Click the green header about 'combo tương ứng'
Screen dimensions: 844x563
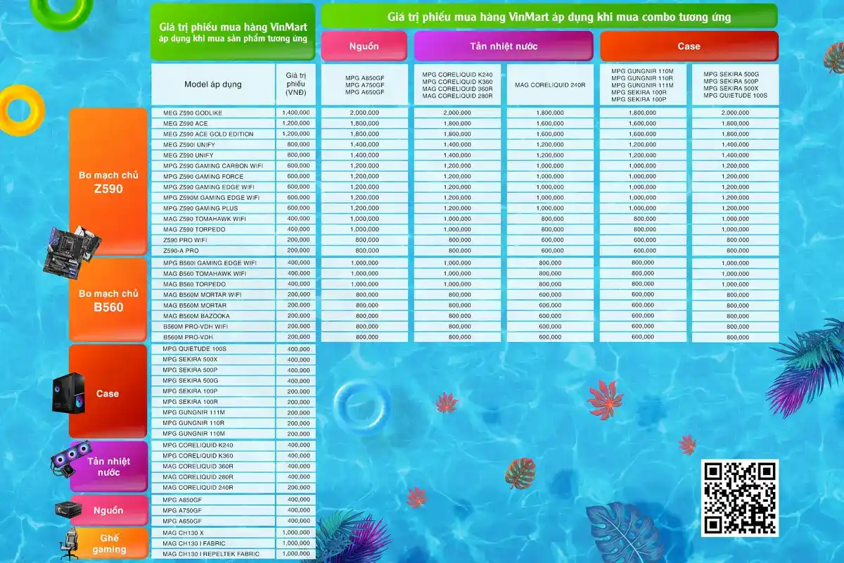549,16
